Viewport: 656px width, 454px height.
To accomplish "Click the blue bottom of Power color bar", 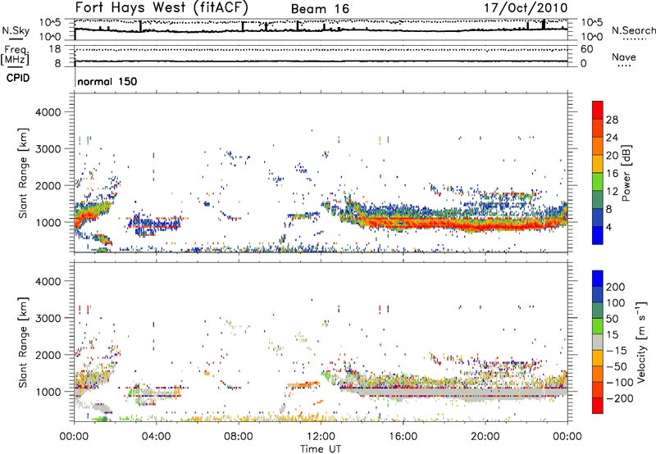I will click(x=598, y=235).
